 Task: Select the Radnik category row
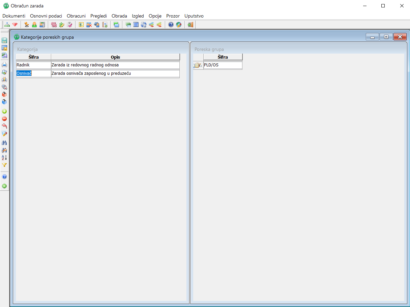tap(33, 65)
